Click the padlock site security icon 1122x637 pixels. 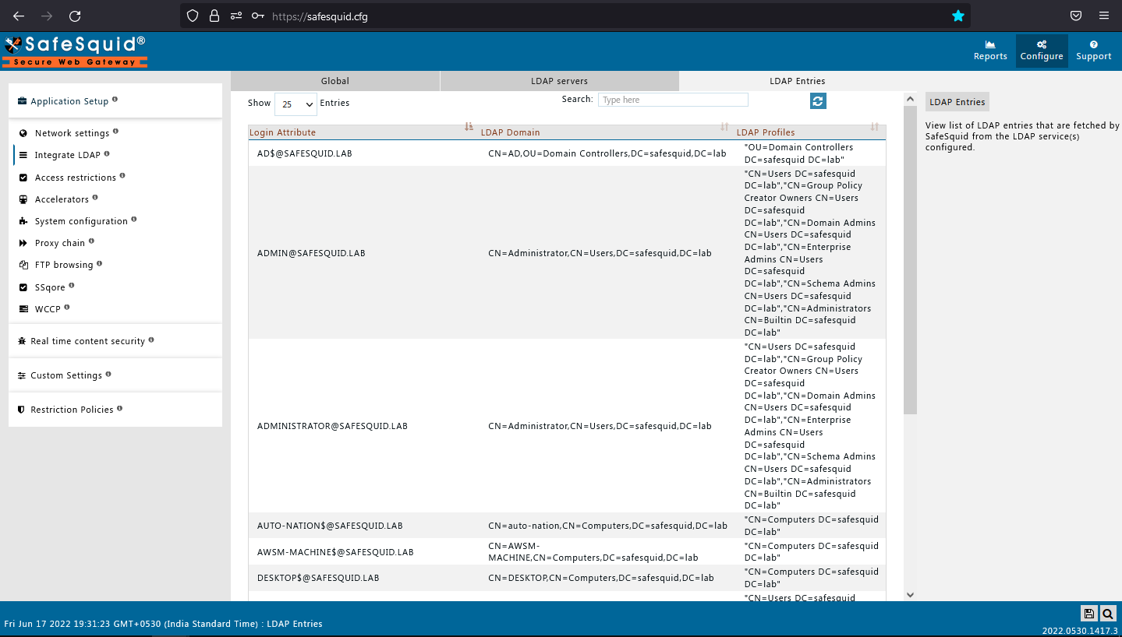point(214,16)
